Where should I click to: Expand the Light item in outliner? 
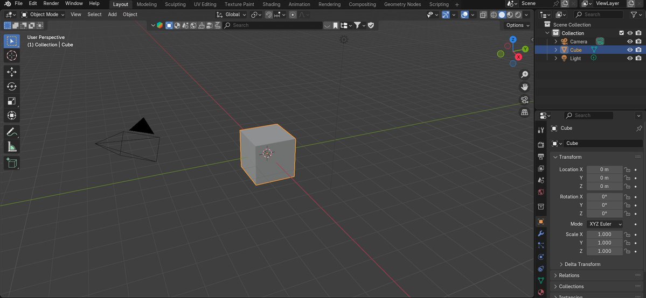click(x=556, y=59)
